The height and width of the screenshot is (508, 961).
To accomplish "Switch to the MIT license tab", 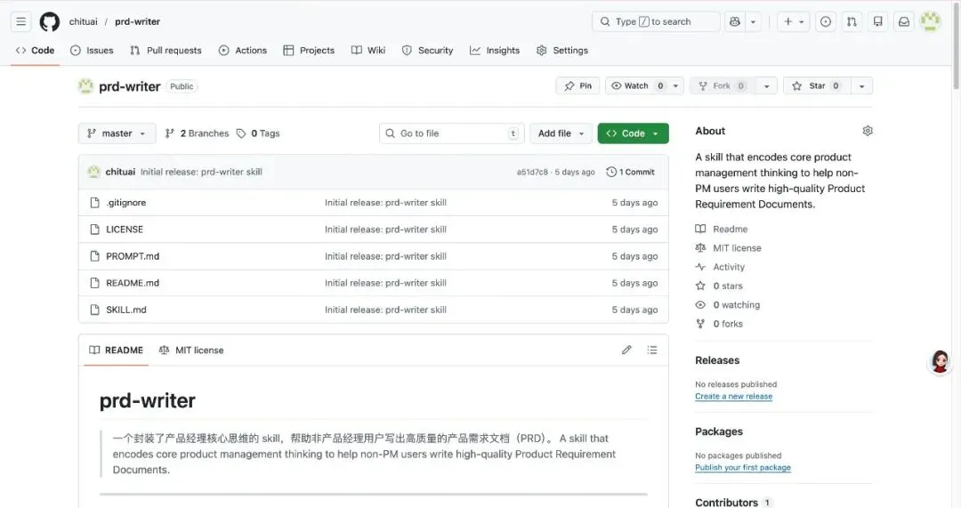I will point(191,350).
